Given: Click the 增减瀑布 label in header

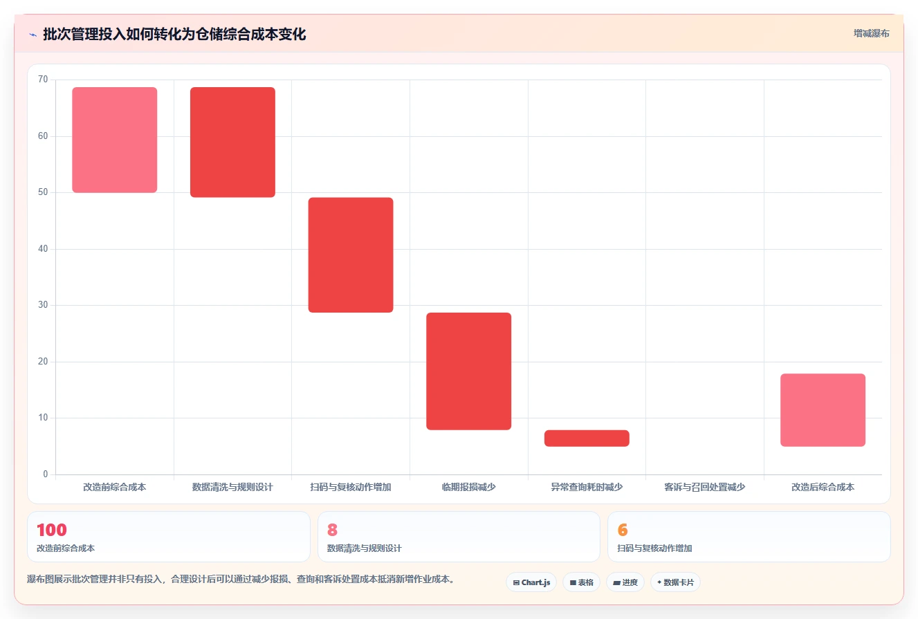Looking at the screenshot, I should (871, 33).
